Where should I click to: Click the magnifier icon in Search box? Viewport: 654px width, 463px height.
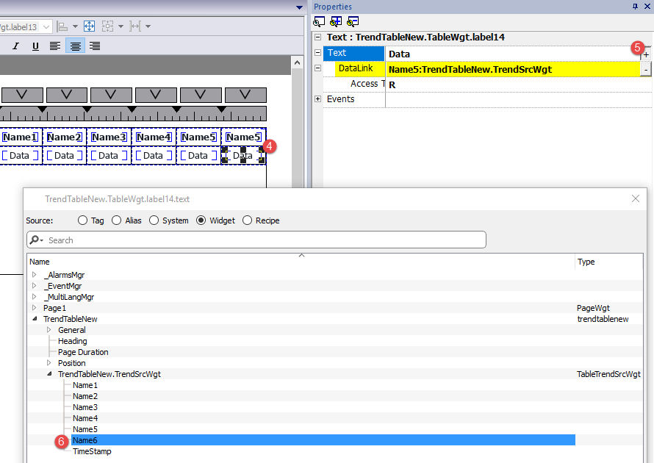coord(35,240)
